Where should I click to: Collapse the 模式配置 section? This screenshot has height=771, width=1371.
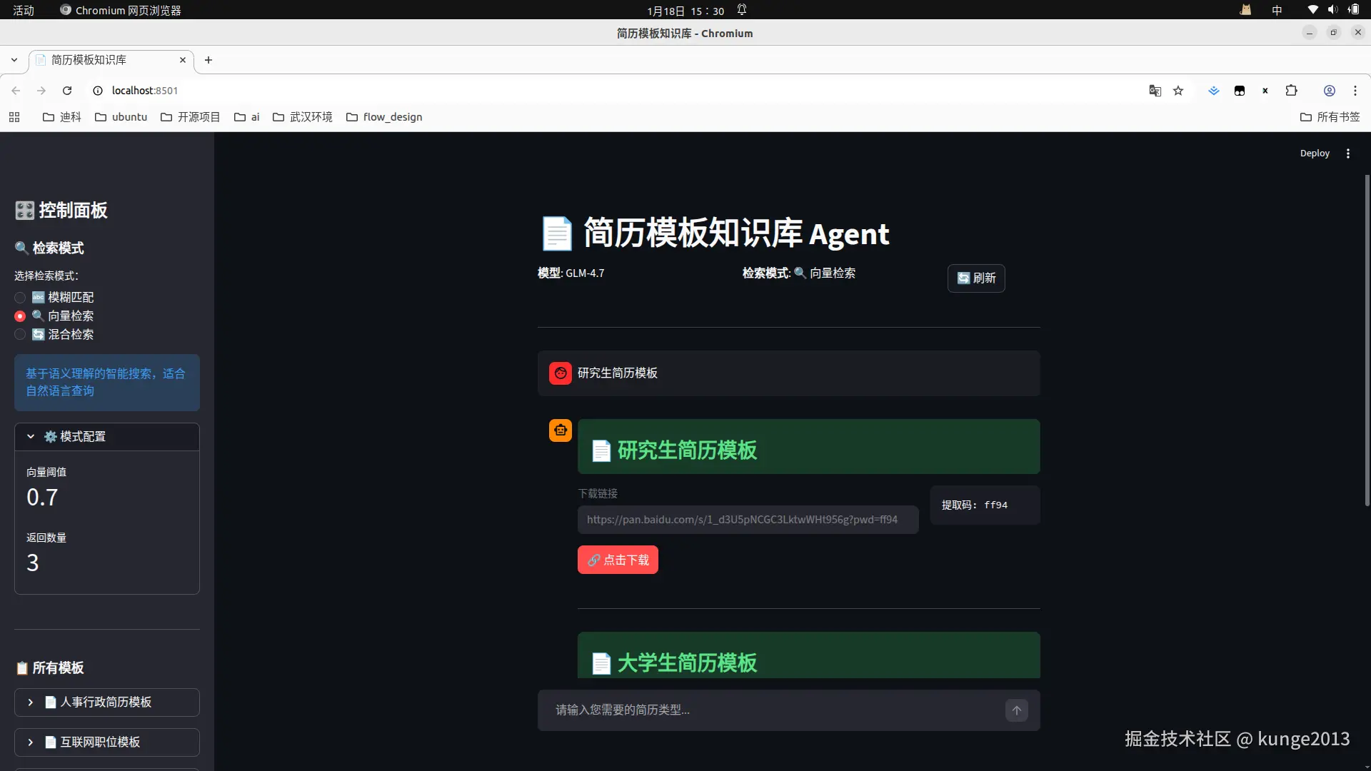(x=30, y=436)
